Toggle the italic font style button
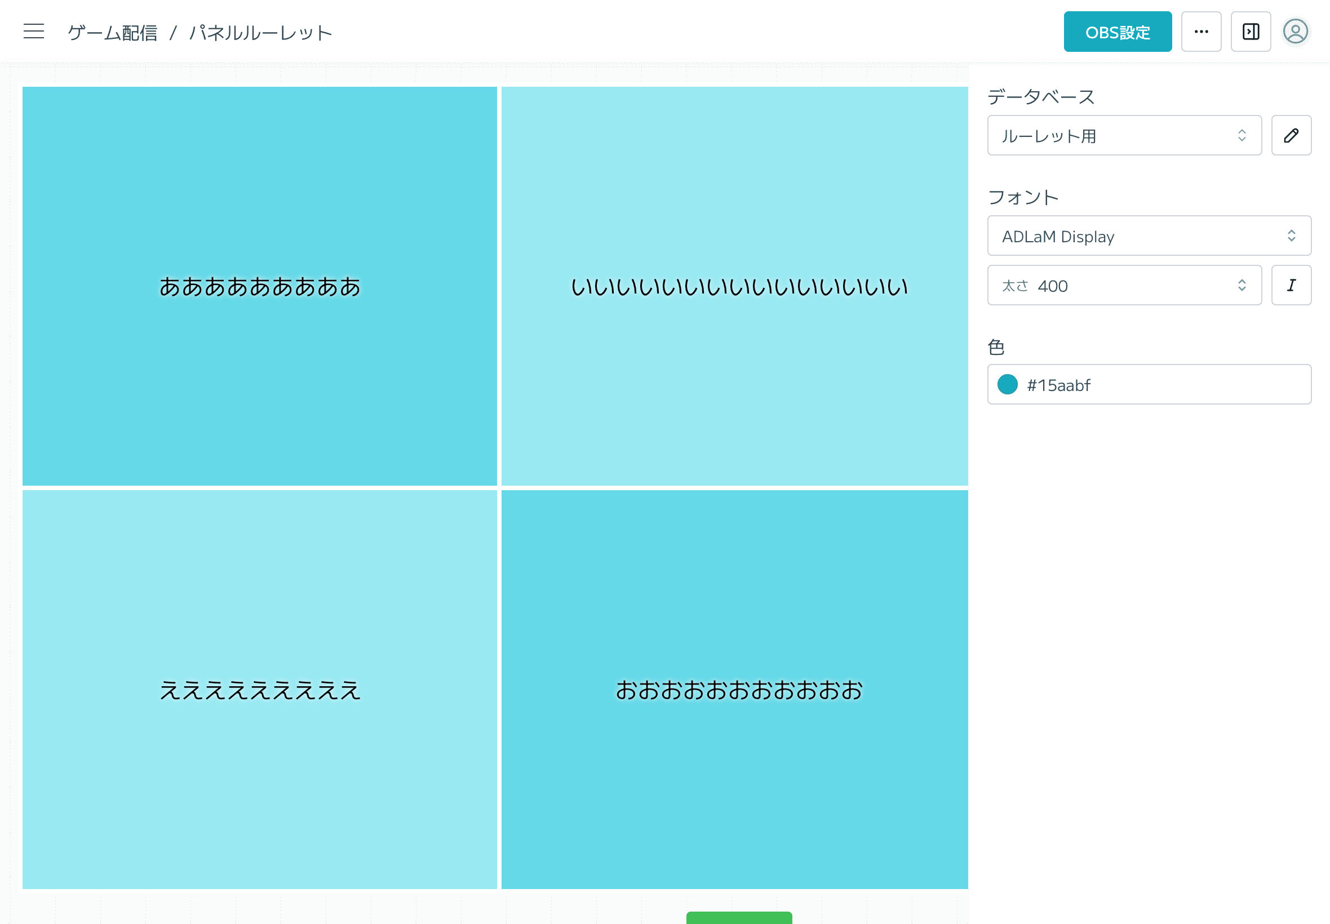The width and height of the screenshot is (1330, 924). point(1291,286)
